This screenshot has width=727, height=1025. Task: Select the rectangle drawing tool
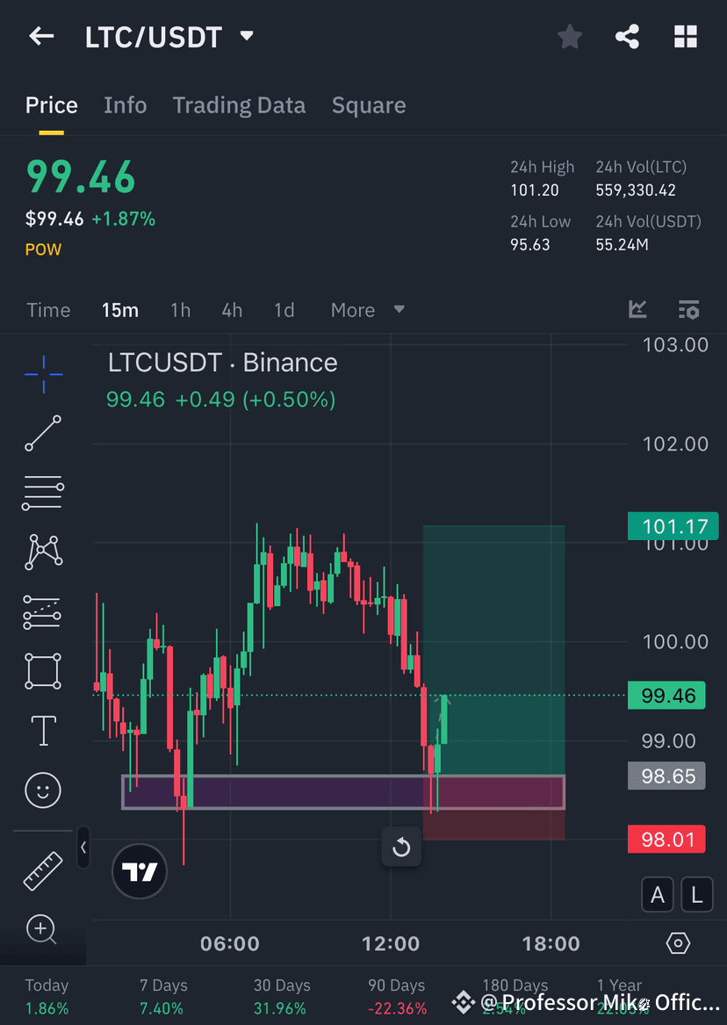coord(41,670)
